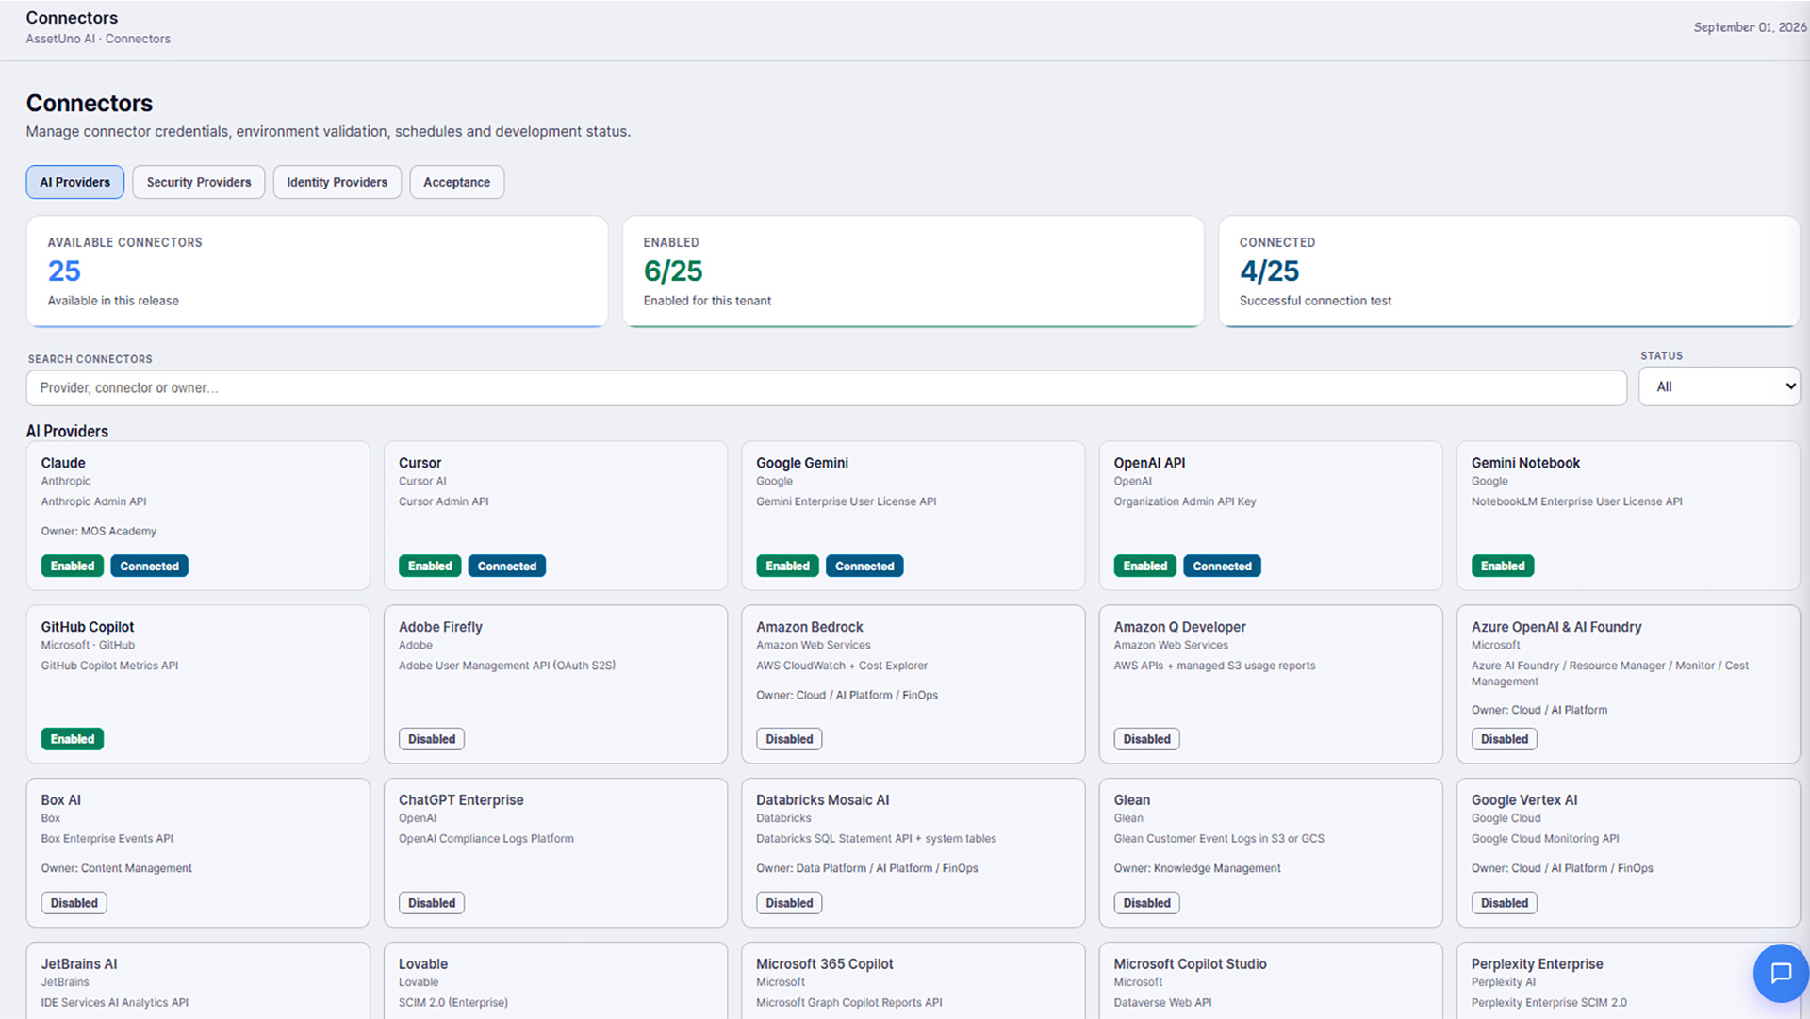Click the Connected badge on Claude card
This screenshot has height=1019, width=1810.
[149, 566]
